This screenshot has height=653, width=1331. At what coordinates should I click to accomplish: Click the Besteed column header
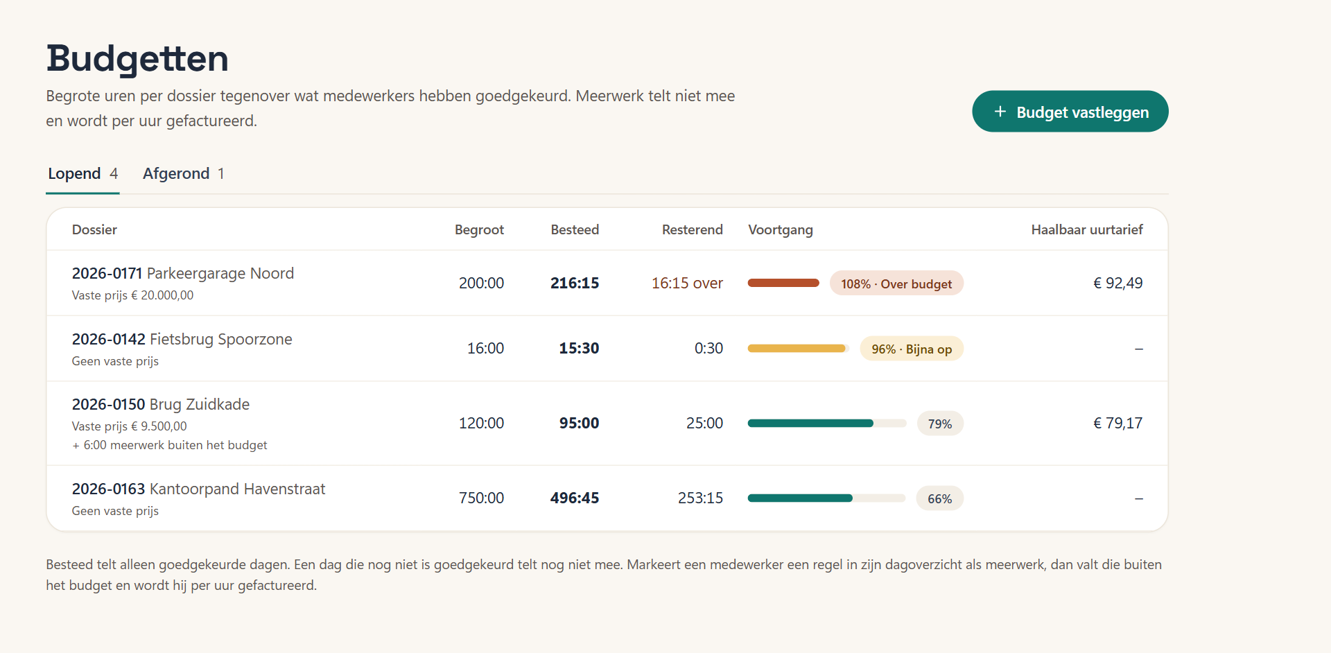(x=575, y=229)
